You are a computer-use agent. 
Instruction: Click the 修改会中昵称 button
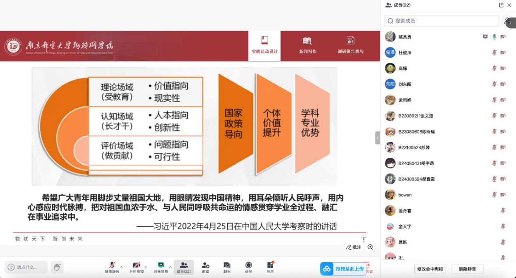tap(430, 269)
